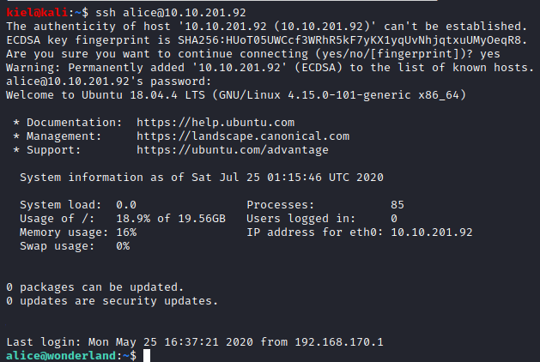Click the security updates line
The image size is (540, 362).
tap(112, 301)
